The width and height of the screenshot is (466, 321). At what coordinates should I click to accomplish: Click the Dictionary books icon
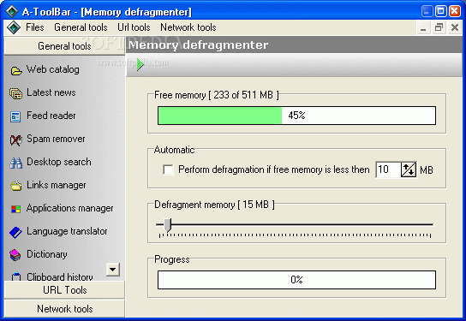[15, 255]
